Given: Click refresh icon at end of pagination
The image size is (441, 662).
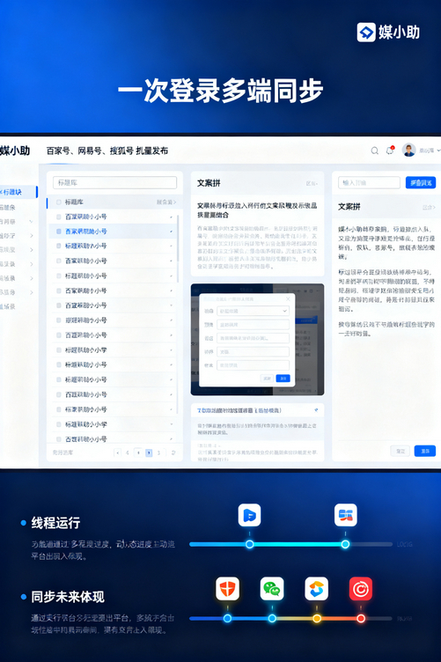Looking at the screenshot, I should (173, 452).
